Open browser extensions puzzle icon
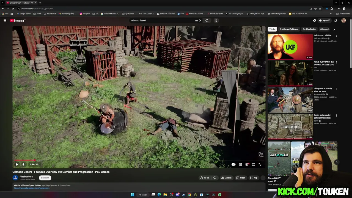Viewport: 352px width, 198px height. point(332,9)
